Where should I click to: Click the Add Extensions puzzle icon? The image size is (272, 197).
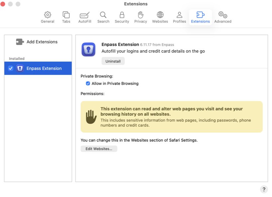pyautogui.click(x=20, y=42)
